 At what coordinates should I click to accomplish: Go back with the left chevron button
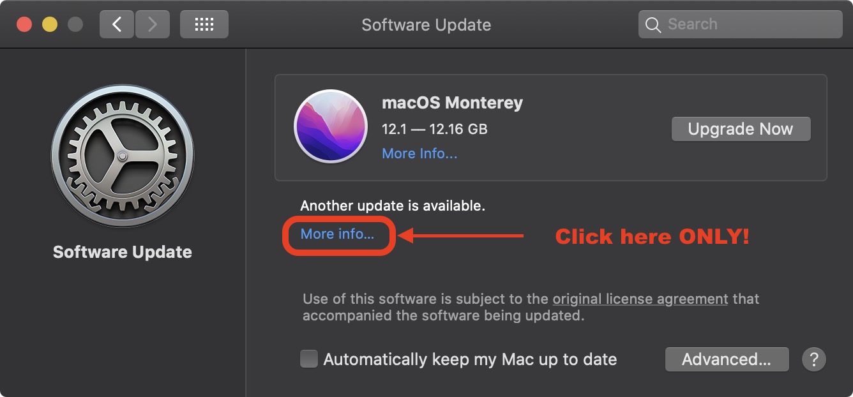coord(117,24)
